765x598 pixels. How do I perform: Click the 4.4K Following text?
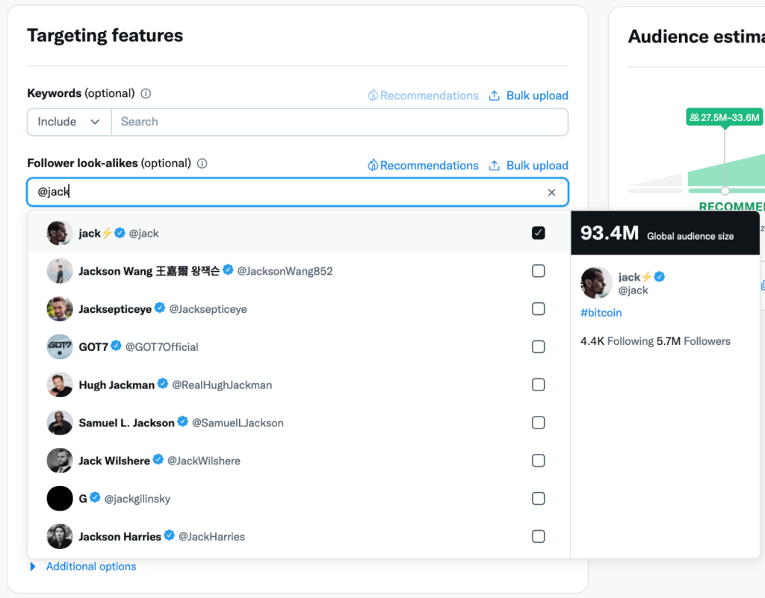pos(616,341)
